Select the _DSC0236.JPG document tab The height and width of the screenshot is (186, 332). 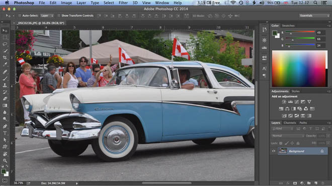pyautogui.click(x=41, y=23)
